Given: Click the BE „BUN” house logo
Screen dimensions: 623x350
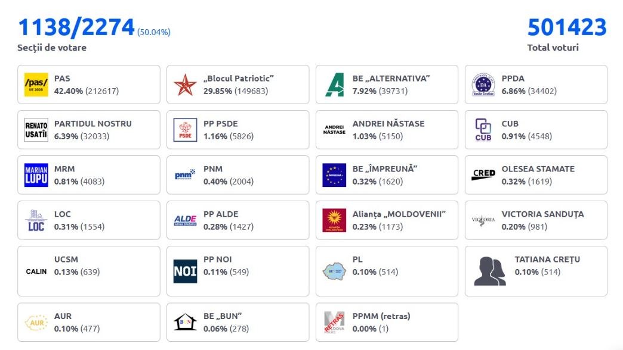Looking at the screenshot, I should tap(185, 322).
